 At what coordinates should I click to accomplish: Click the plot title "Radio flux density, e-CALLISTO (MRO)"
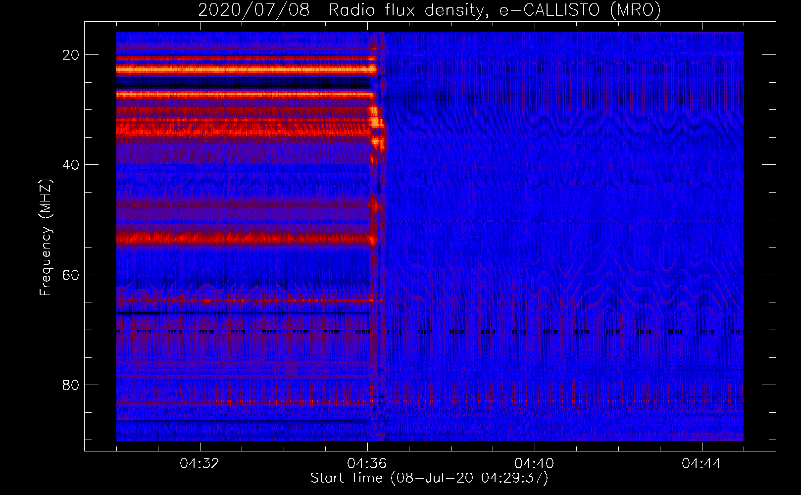click(494, 10)
